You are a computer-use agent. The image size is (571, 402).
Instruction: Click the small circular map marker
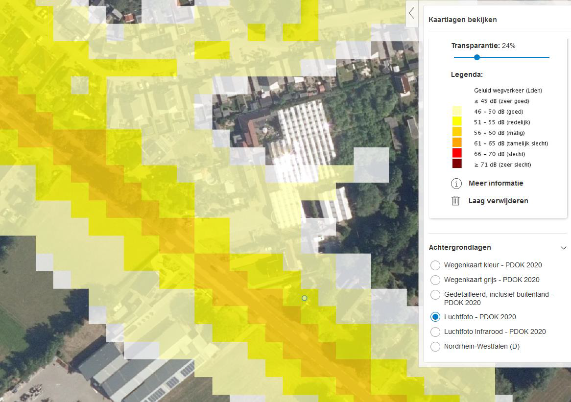[x=305, y=298]
